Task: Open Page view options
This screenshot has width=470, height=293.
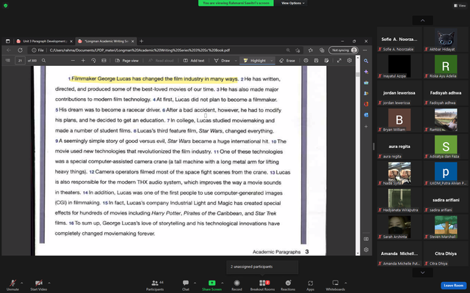Action: tap(127, 60)
